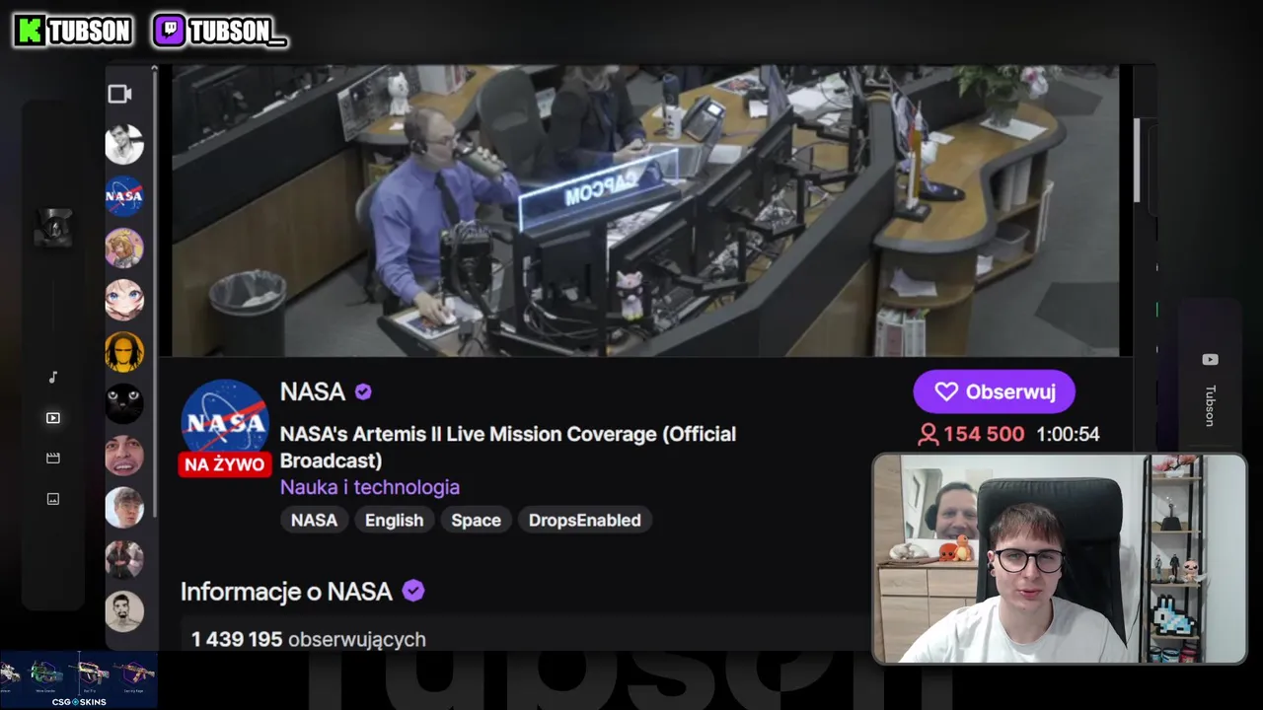Click the 154 500 viewer count
The image size is (1263, 710).
click(x=984, y=434)
